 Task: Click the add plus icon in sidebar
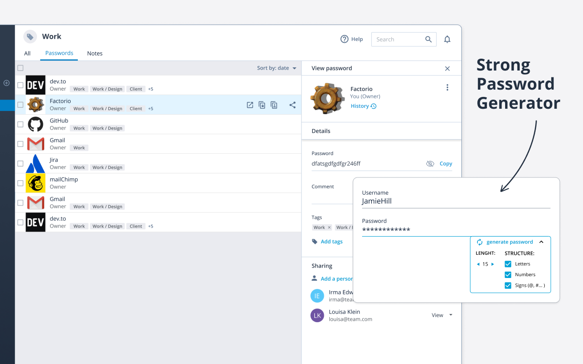tap(6, 83)
